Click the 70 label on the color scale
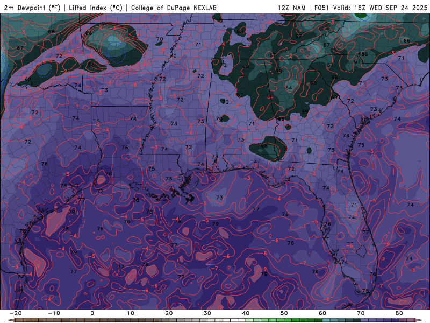Viewport: 430px width, 323px height. [x=361, y=313]
